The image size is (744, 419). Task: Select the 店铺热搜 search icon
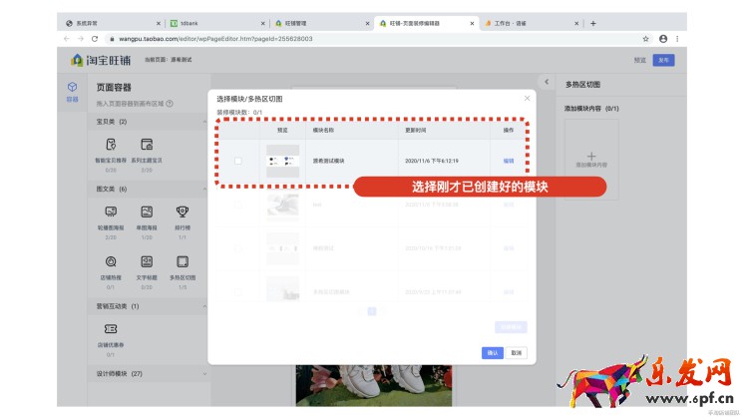pos(111,261)
